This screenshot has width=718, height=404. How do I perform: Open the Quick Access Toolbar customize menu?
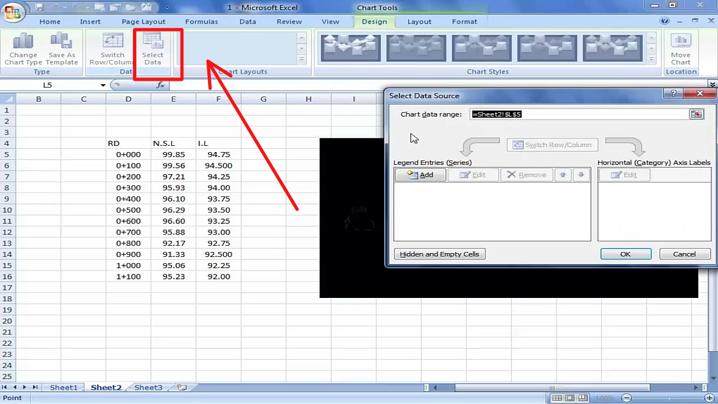click(x=167, y=7)
